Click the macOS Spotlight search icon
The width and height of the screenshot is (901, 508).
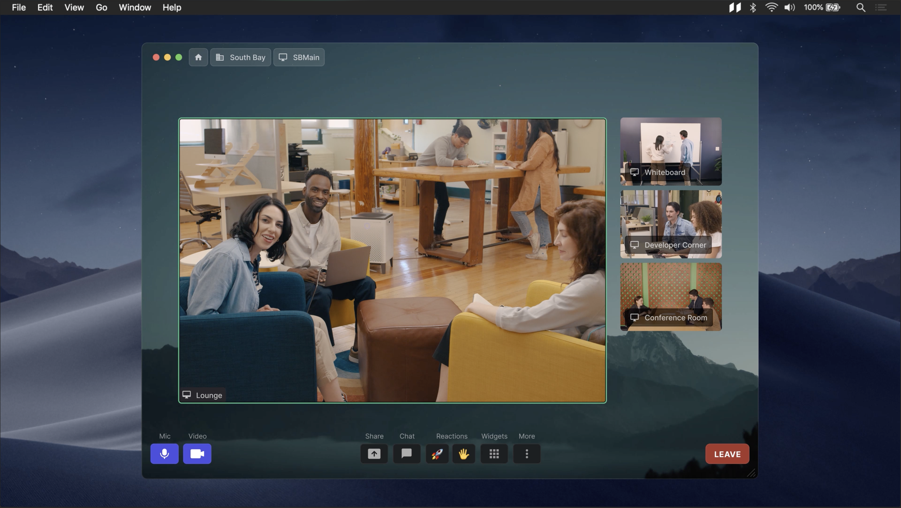(861, 8)
